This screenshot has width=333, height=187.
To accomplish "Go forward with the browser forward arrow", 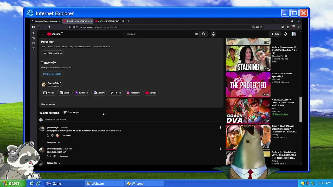I will click(x=43, y=27).
